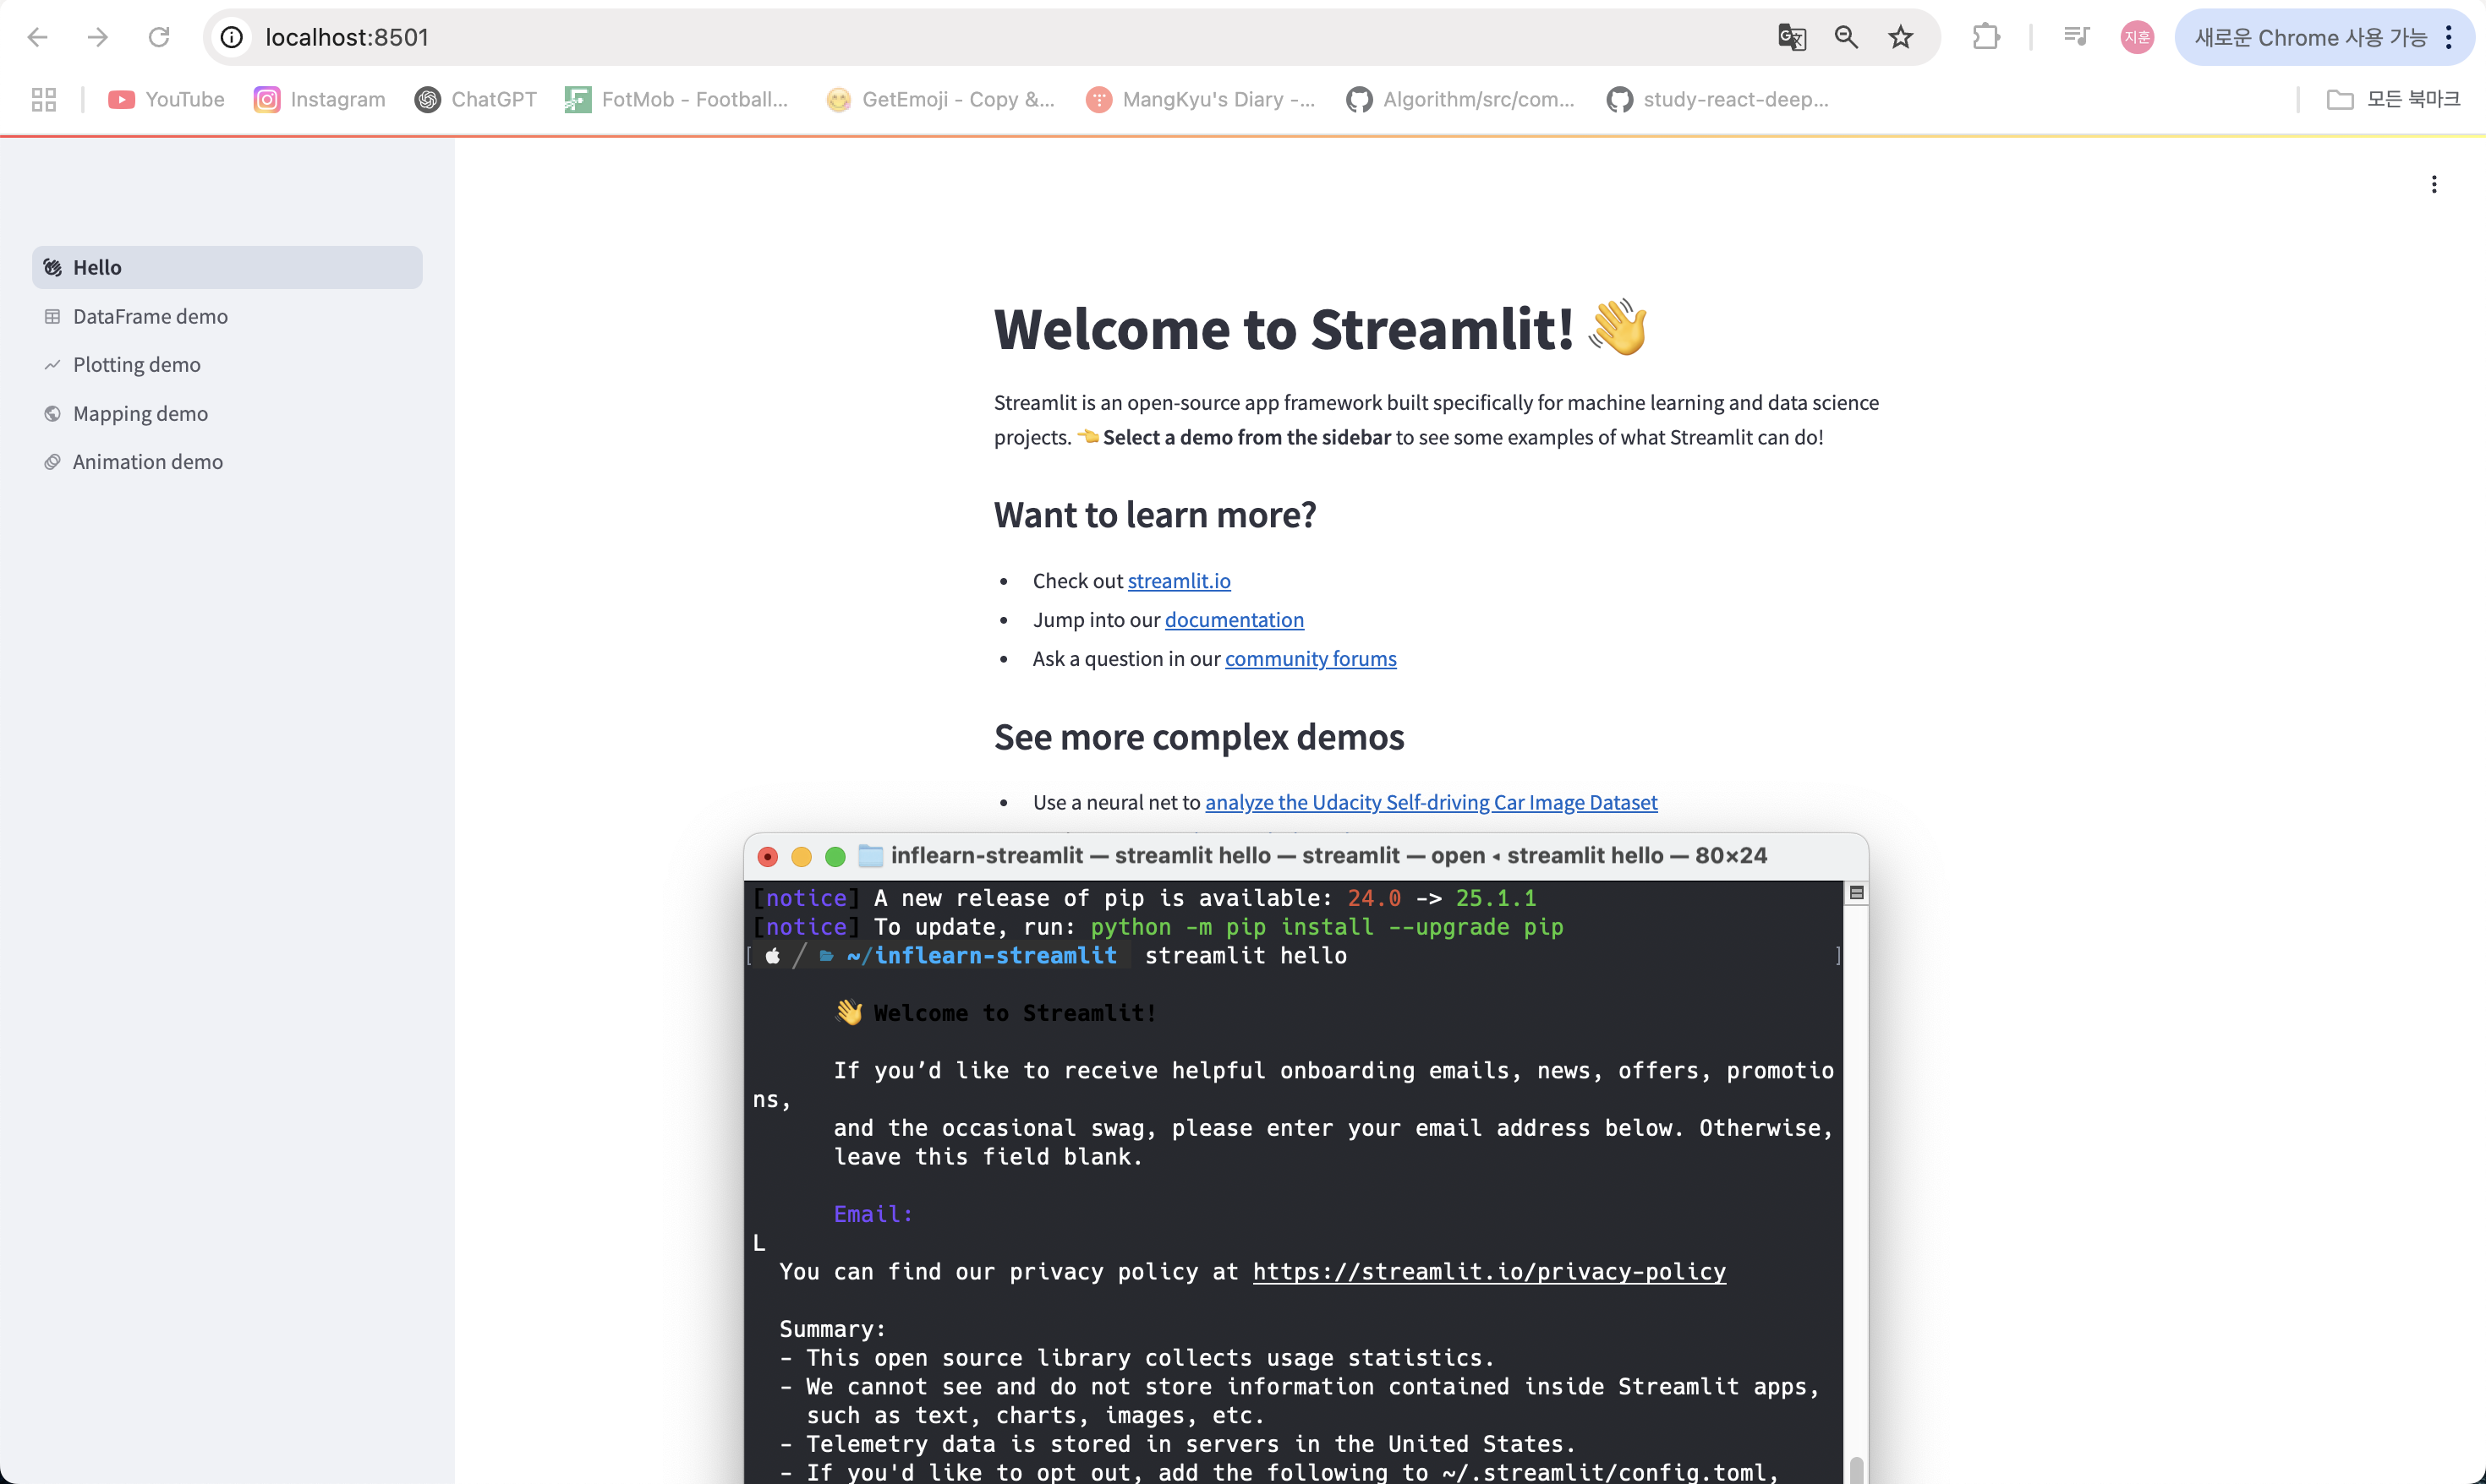Click the translate page icon in address bar

(1791, 37)
